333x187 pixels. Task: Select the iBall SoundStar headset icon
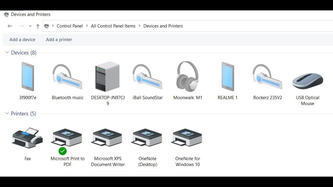point(147,77)
